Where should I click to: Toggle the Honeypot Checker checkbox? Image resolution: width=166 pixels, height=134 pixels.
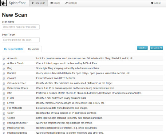(4, 124)
